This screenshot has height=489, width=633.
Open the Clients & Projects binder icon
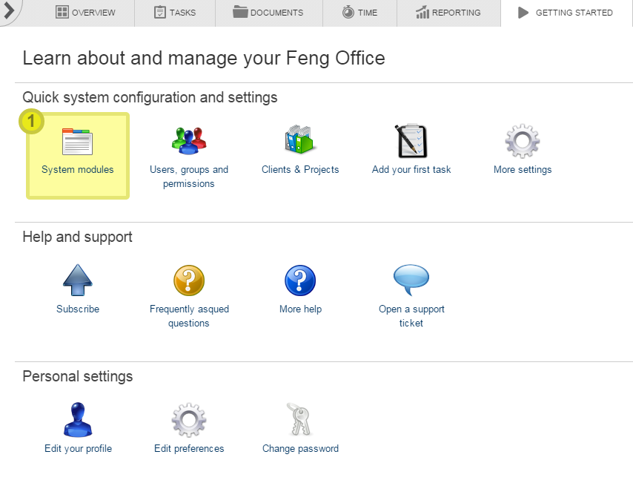point(300,141)
